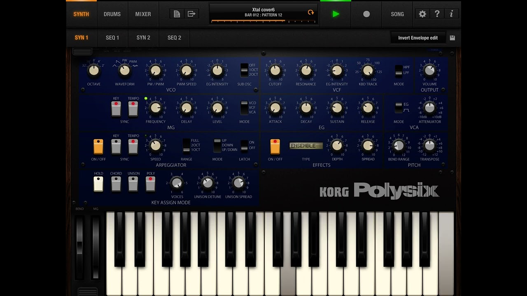527x296 pixels.
Task: Click the SONG button
Action: [397, 14]
